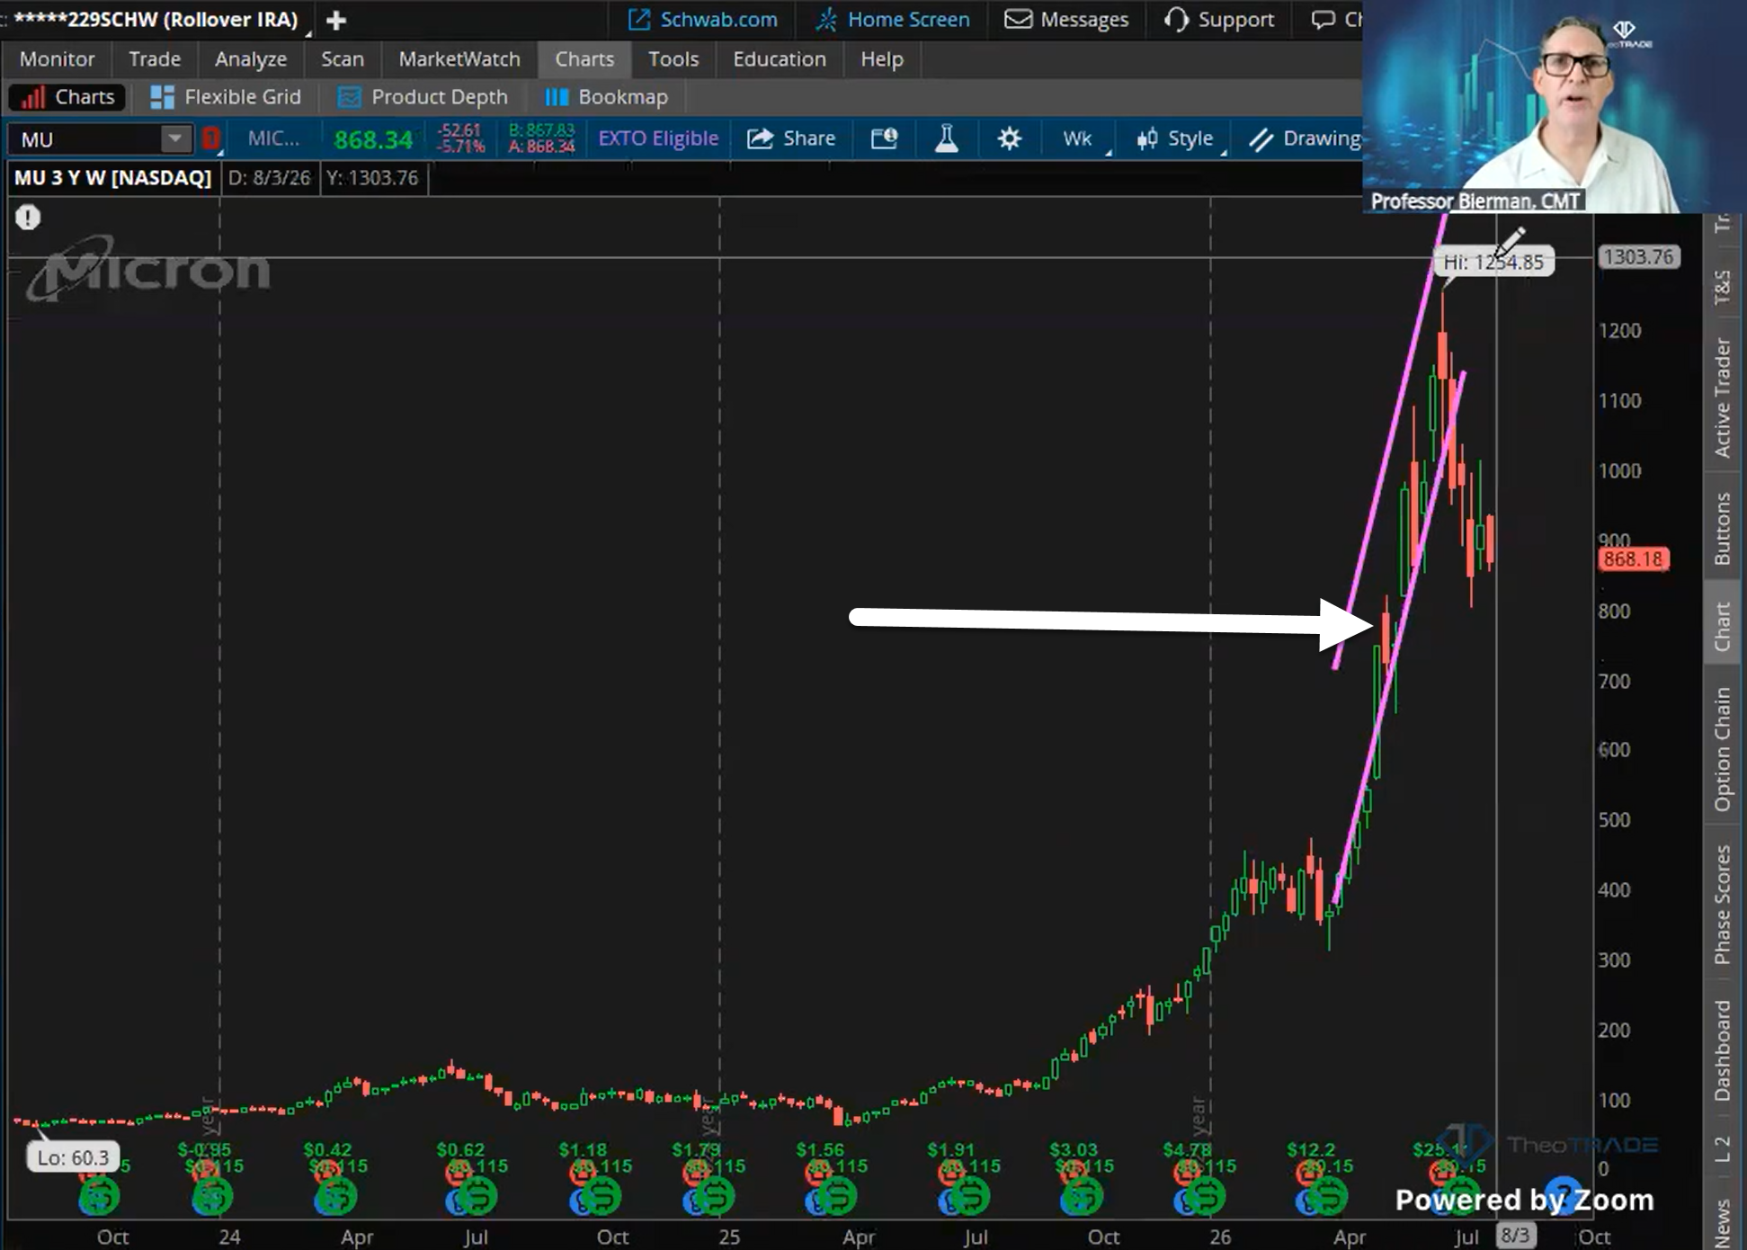Image resolution: width=1747 pixels, height=1250 pixels.
Task: Click the MU 3 Y W [NASDAQ] title
Action: (112, 178)
